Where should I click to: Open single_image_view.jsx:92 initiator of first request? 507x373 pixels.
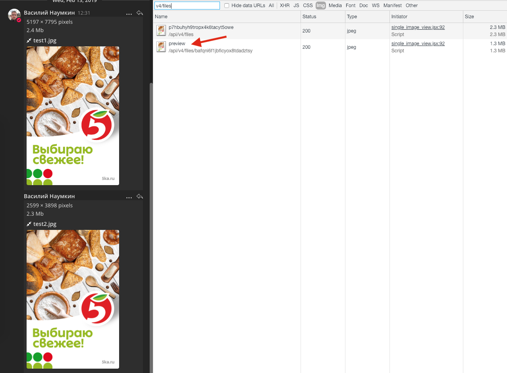pyautogui.click(x=418, y=27)
